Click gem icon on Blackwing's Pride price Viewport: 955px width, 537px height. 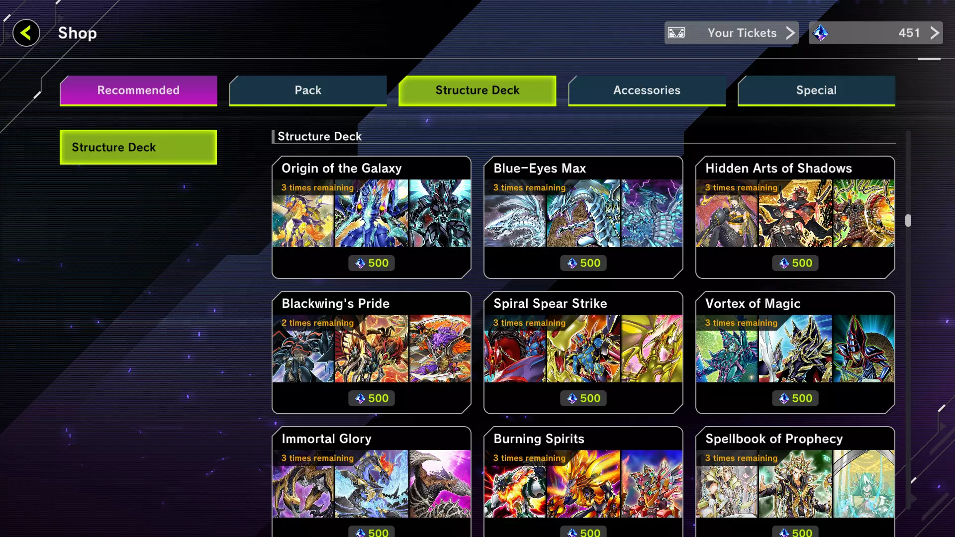tap(360, 399)
